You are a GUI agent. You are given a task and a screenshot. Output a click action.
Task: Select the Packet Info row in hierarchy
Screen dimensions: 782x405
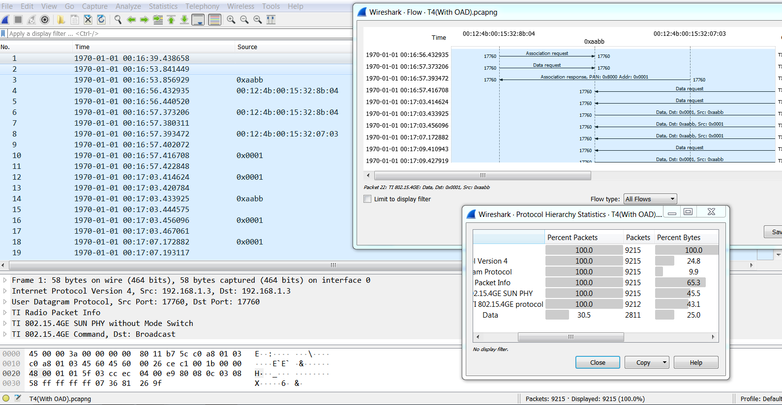(x=595, y=283)
